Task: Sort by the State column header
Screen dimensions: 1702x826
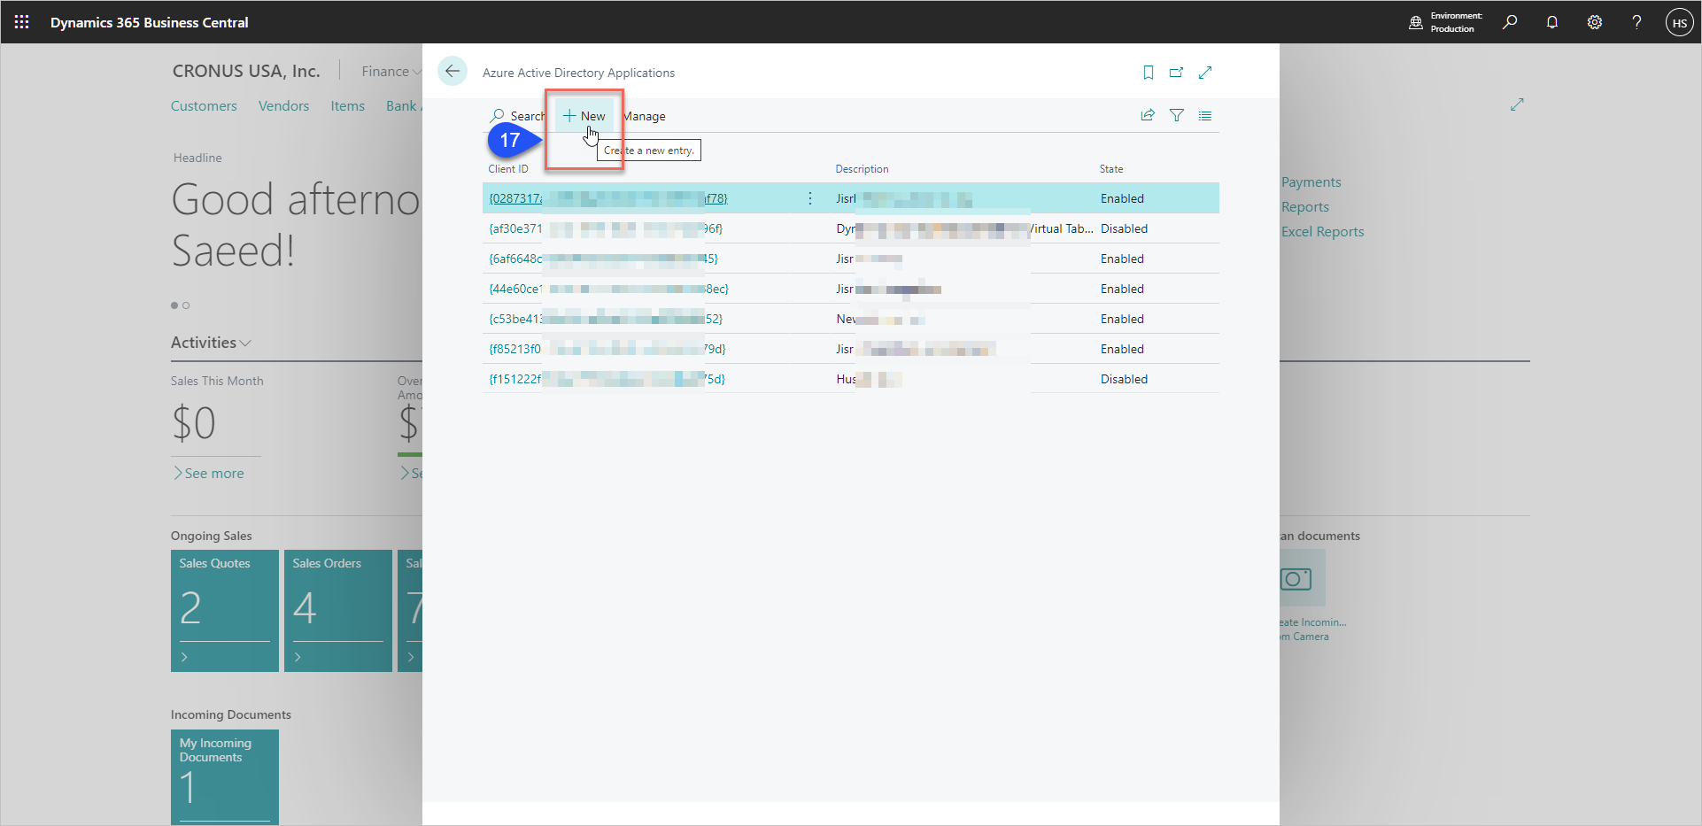Action: [1111, 169]
